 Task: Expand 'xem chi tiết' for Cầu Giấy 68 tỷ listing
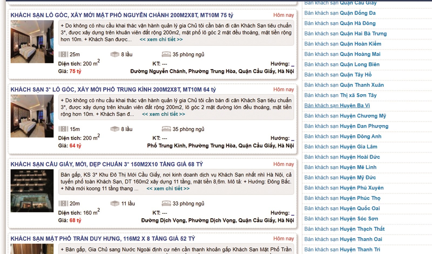tap(168, 189)
